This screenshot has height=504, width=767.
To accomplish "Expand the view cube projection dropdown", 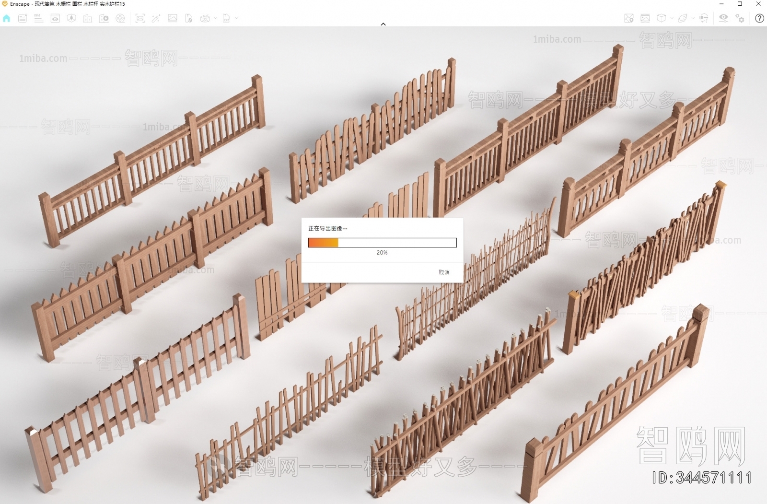I will pos(672,19).
